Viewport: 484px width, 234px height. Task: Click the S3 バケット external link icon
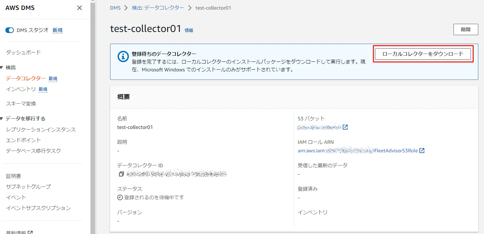pyautogui.click(x=345, y=127)
